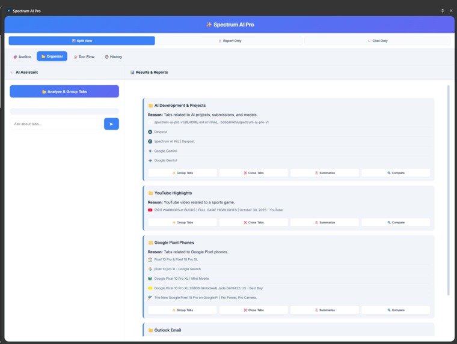Click the second Google Gemini favicon
Viewport: 457px width, 344px height.
(150, 160)
